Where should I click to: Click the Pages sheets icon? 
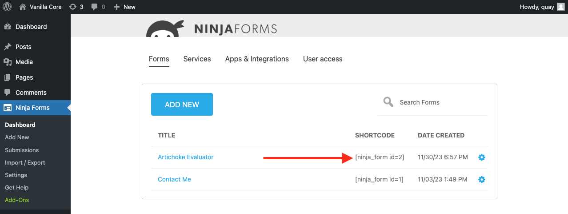(x=8, y=77)
